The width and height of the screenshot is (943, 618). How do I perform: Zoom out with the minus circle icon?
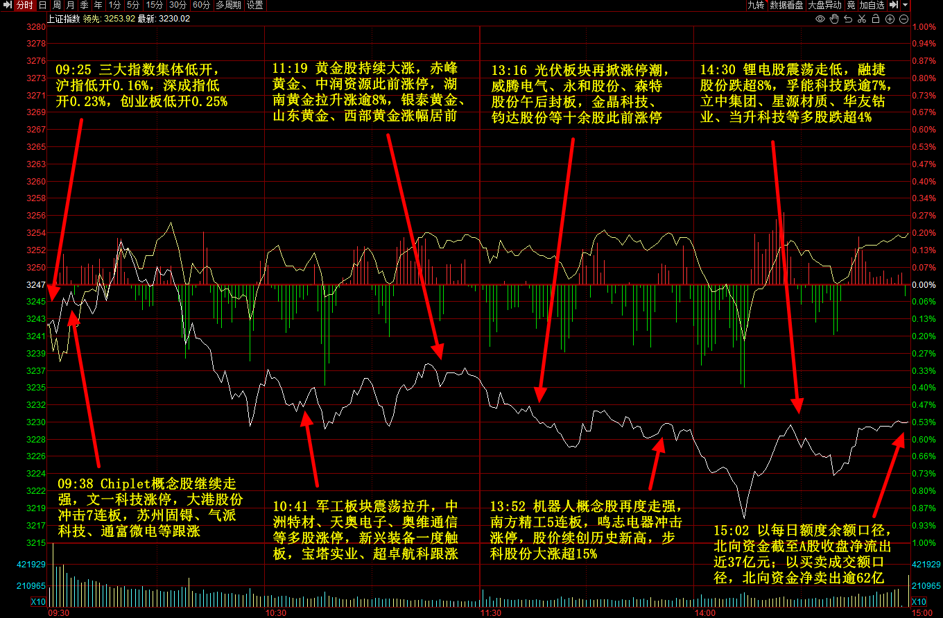point(903,19)
